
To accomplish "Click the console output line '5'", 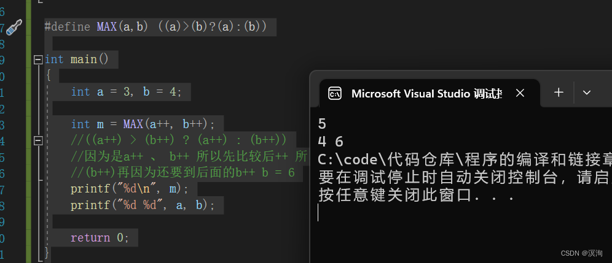I will pos(323,123).
